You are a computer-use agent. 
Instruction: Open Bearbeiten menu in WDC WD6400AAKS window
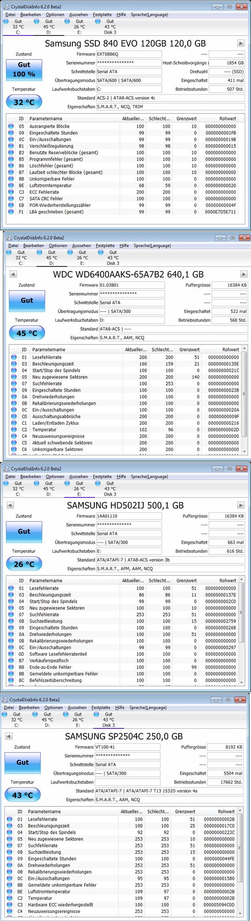click(34, 246)
